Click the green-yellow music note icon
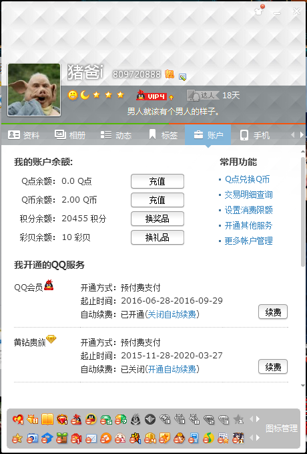Image resolution: width=307 pixels, height=454 pixels. [209, 438]
